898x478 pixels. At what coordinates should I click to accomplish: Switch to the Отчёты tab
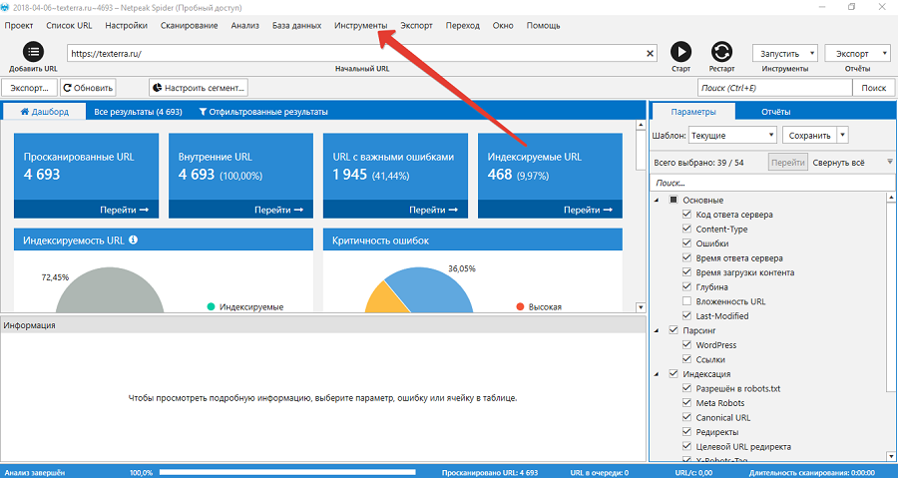776,112
